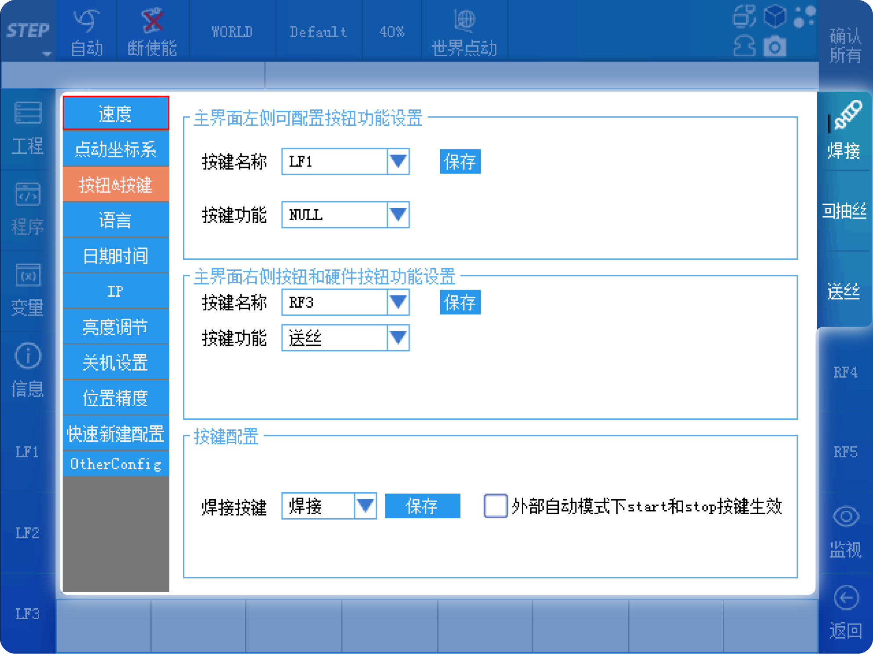Click the 确认所有 confirm all button
The width and height of the screenshot is (873, 654).
(846, 45)
